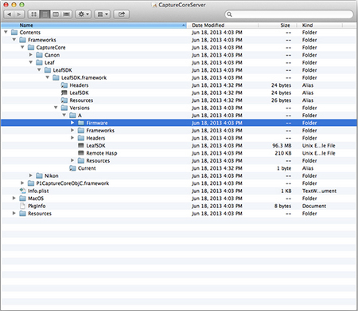Click the '96.3 MB' size value
This screenshot has width=358, height=311.
click(x=282, y=146)
